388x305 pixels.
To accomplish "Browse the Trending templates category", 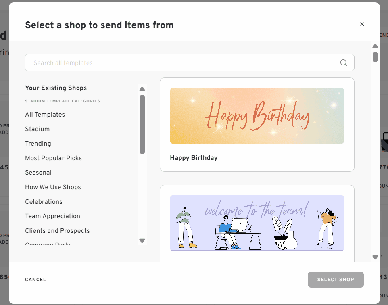I will [x=38, y=143].
